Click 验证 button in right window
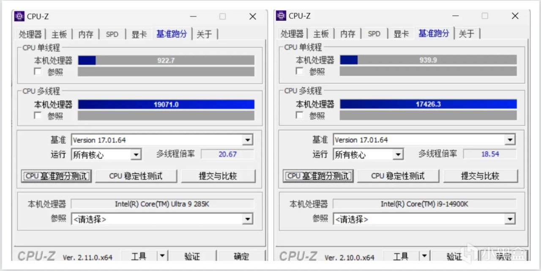 pyautogui.click(x=454, y=256)
